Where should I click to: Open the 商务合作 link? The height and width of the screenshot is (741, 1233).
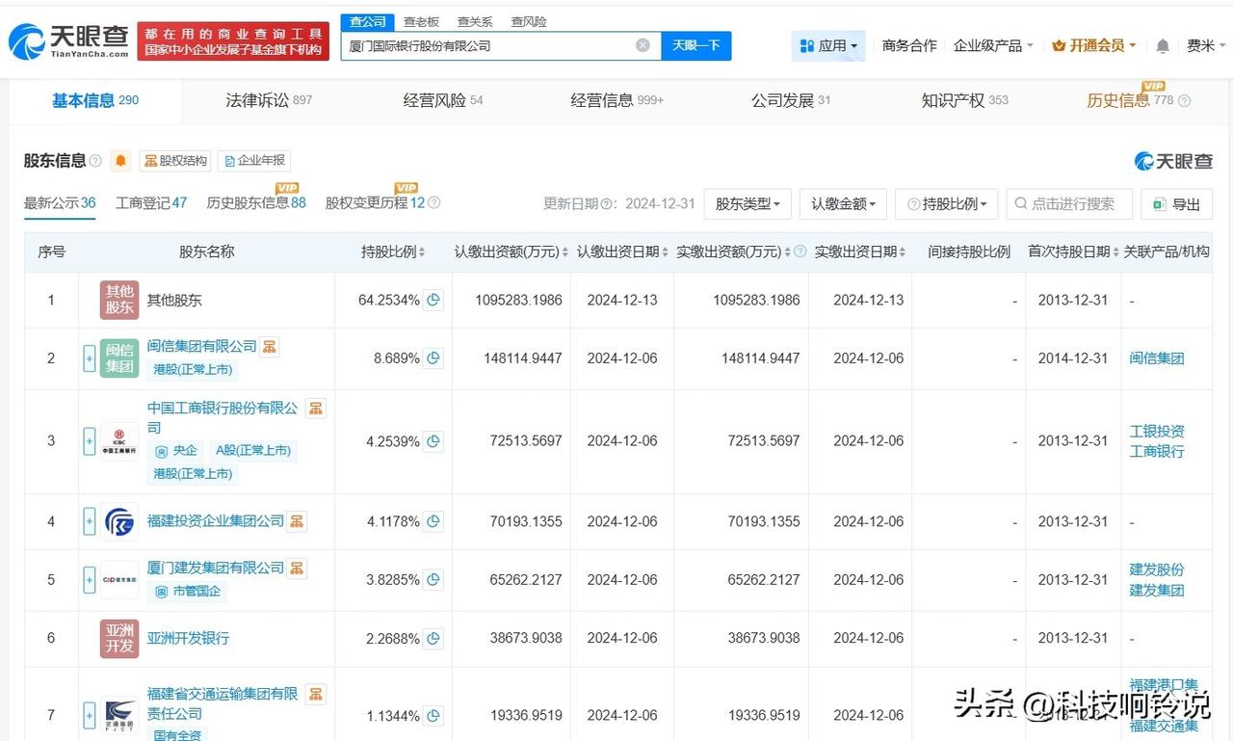[x=909, y=45]
